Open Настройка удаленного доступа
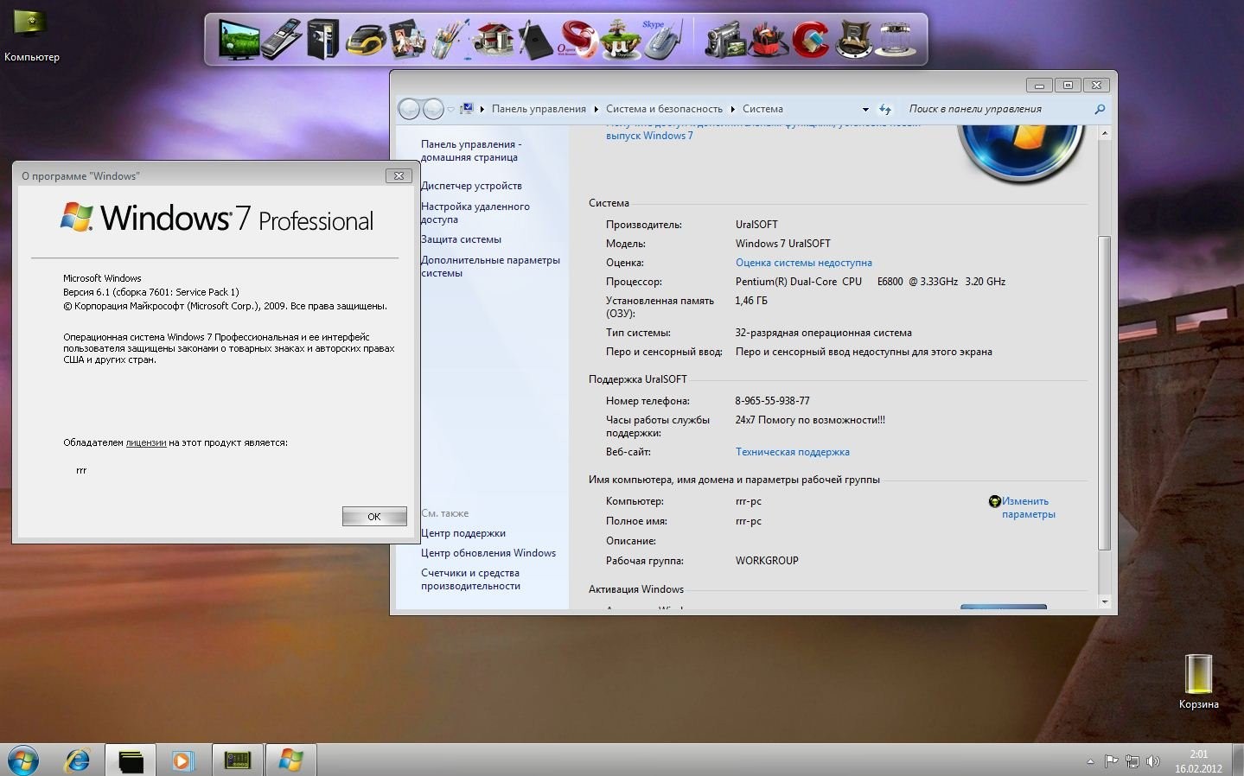Image resolution: width=1244 pixels, height=776 pixels. click(475, 213)
